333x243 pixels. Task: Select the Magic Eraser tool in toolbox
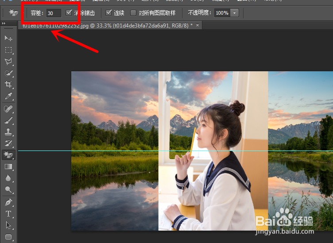[8, 155]
